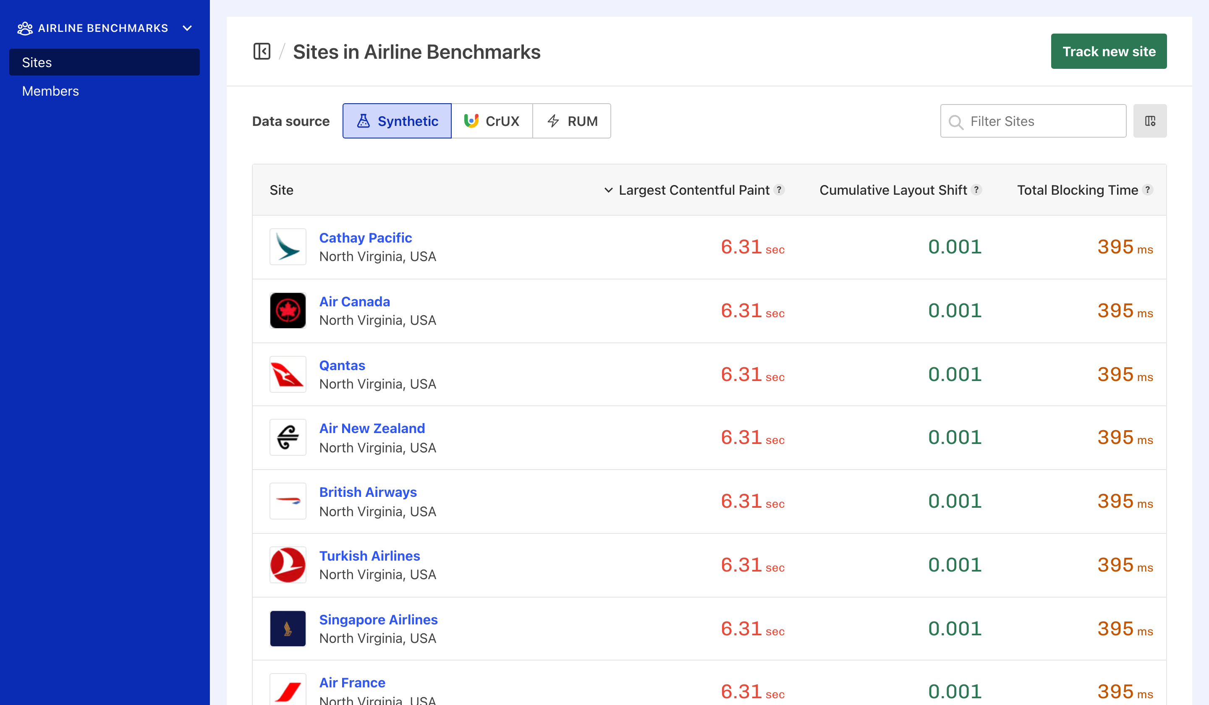1209x705 pixels.
Task: Click the Qantas kangaroo logo
Action: click(288, 374)
